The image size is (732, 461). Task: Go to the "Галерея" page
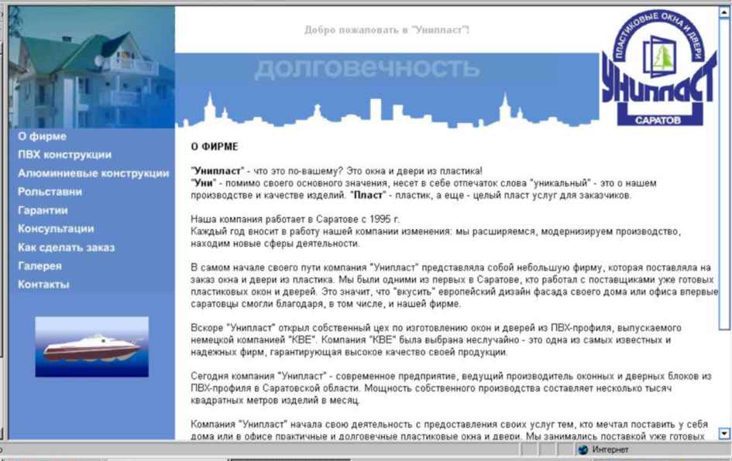tap(40, 265)
